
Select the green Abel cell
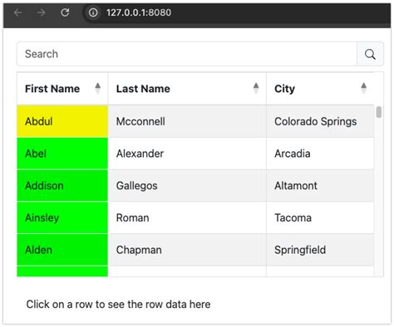tap(62, 154)
